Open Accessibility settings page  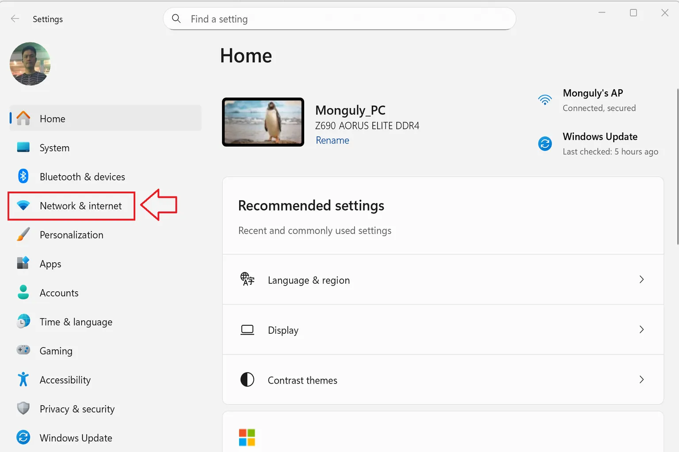point(105,380)
